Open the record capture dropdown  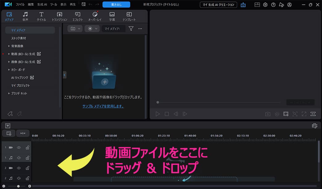click(x=92, y=29)
